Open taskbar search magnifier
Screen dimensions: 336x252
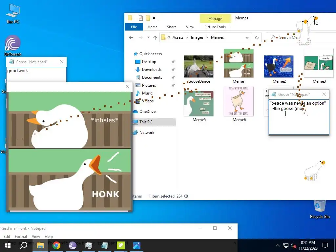point(24,245)
